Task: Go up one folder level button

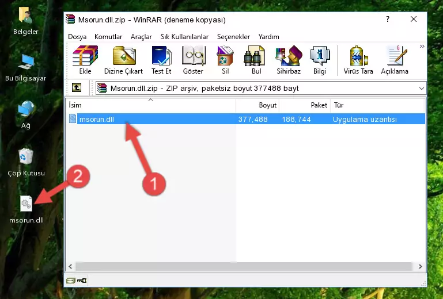Action: 77,88
